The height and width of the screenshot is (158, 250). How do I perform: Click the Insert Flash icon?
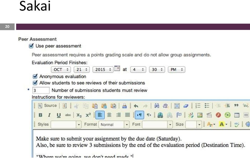click(x=218, y=115)
